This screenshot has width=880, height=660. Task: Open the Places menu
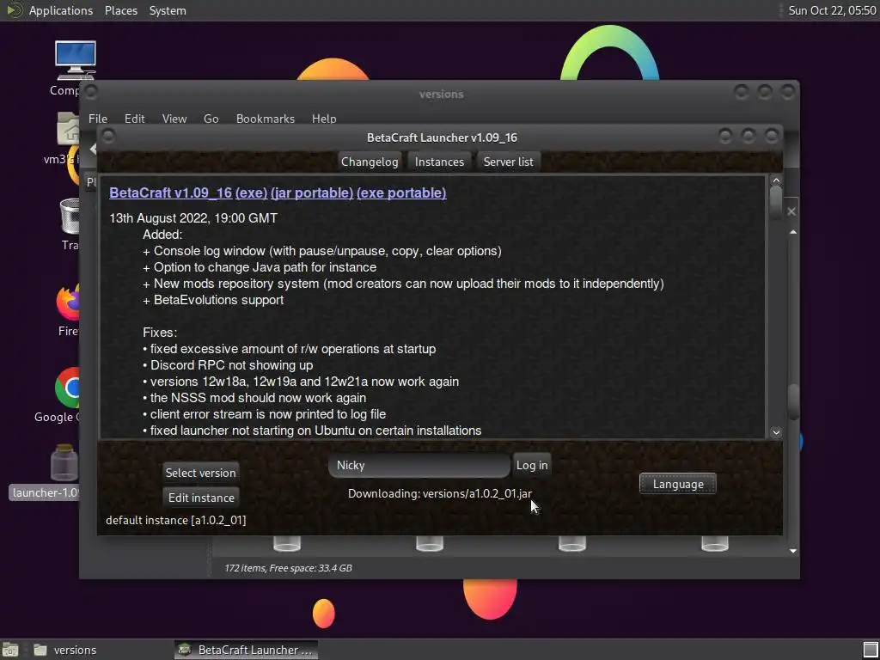click(120, 10)
